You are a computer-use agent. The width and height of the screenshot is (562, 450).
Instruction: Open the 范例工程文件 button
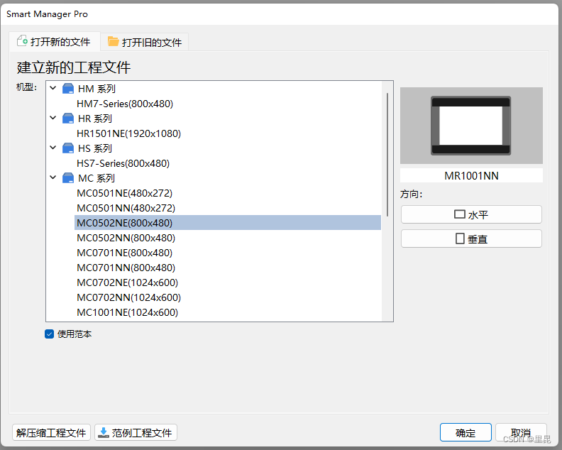[x=136, y=432]
